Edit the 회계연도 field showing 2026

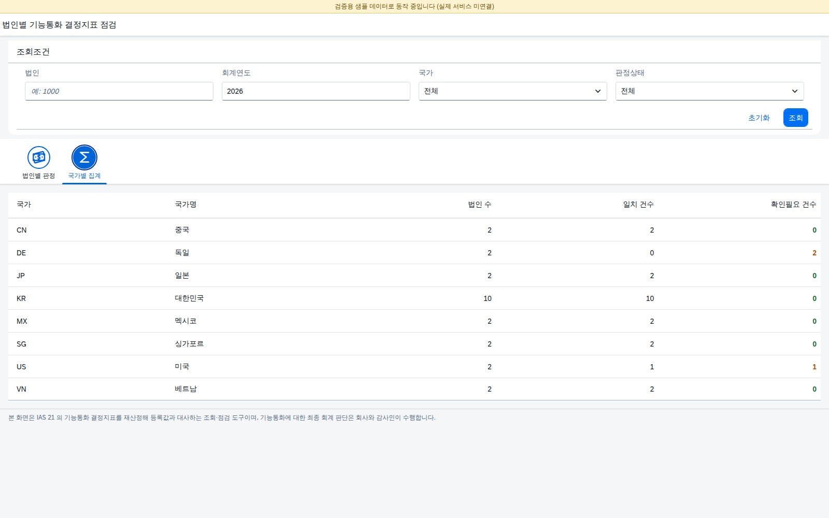click(x=316, y=91)
